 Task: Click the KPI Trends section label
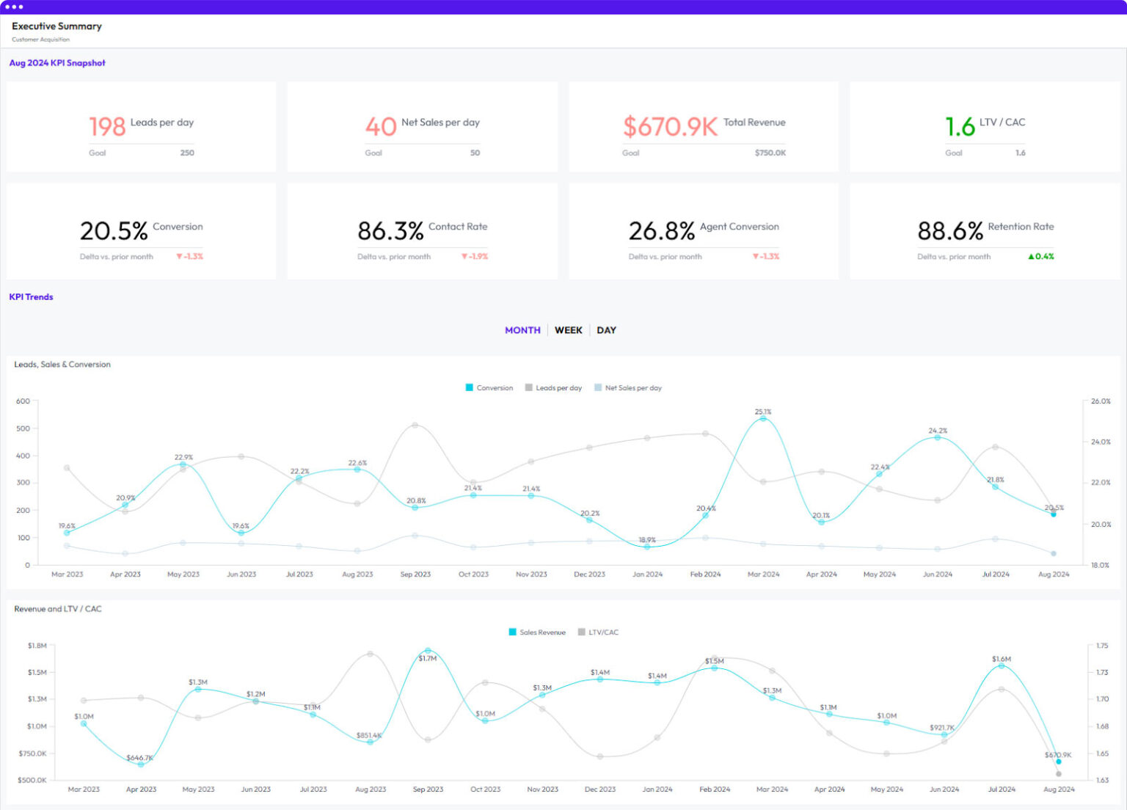[x=30, y=297]
